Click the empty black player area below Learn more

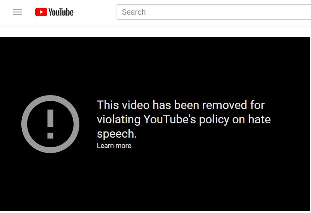click(x=155, y=180)
